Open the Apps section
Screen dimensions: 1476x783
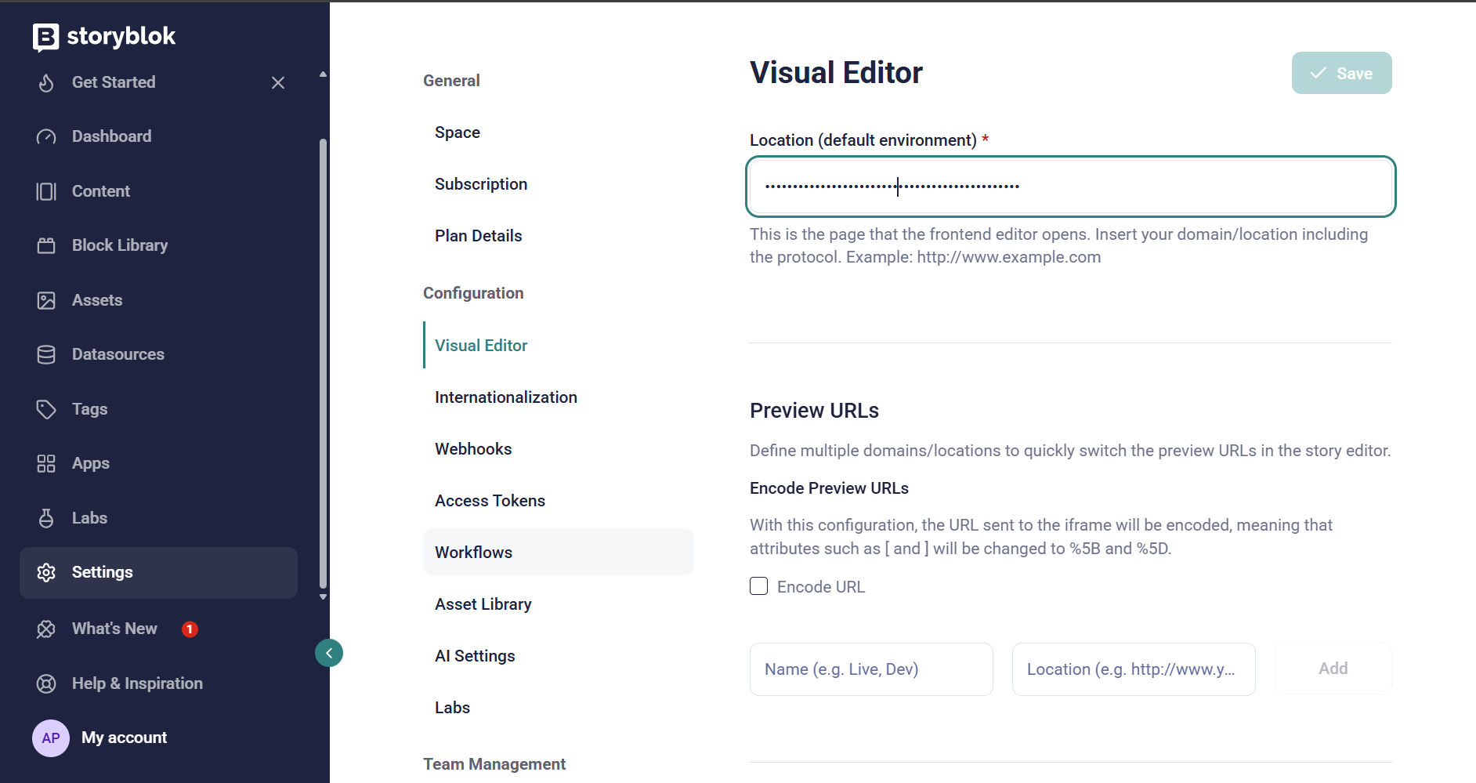pos(91,463)
